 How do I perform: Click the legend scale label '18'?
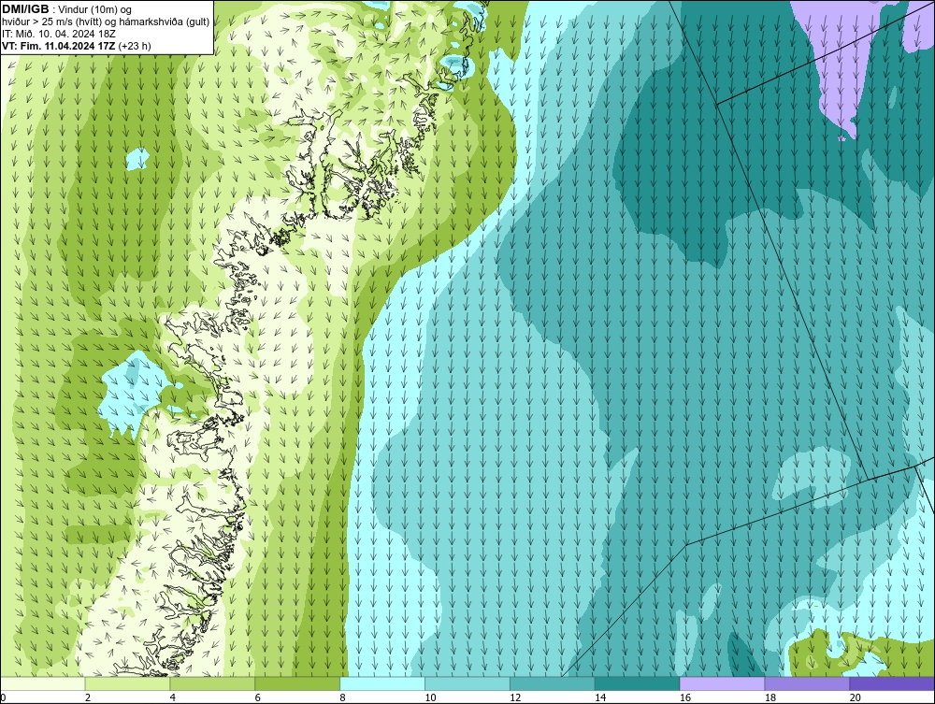coord(770,697)
